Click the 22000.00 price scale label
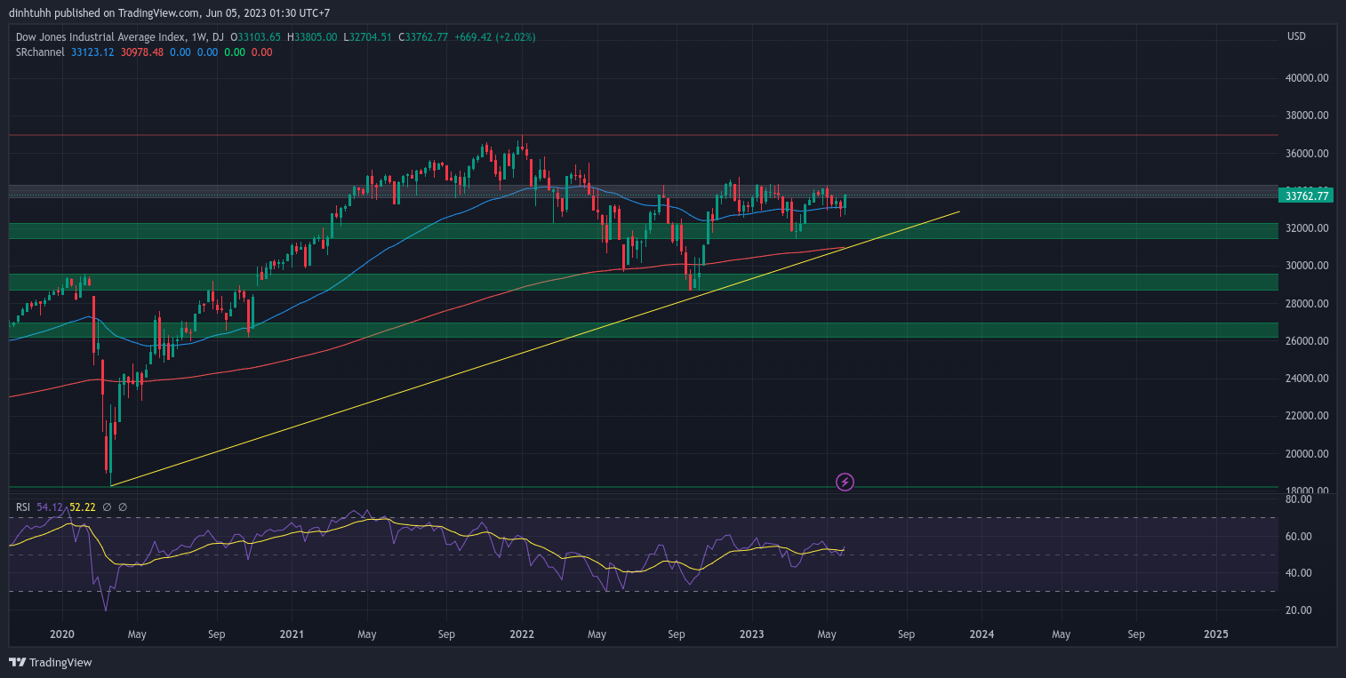Image resolution: width=1346 pixels, height=678 pixels. pos(1307,416)
